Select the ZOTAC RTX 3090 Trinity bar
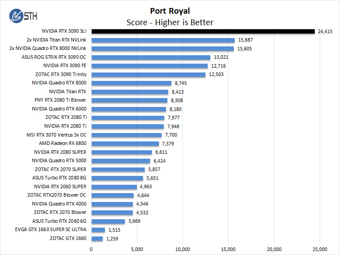This screenshot has height=255, width=340. 148,75
